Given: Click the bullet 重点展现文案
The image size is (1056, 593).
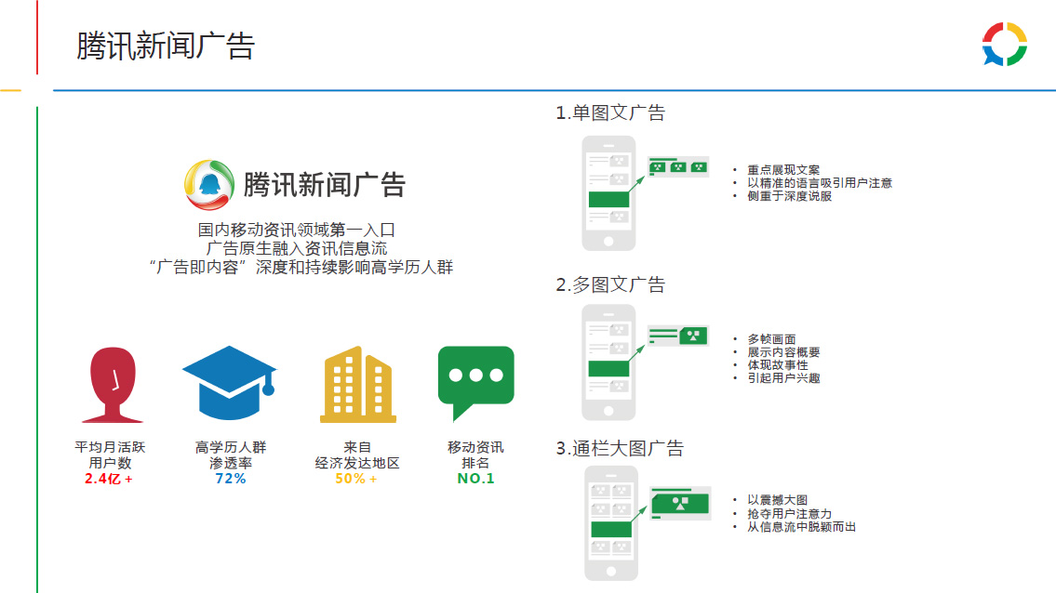Looking at the screenshot, I should 783,169.
